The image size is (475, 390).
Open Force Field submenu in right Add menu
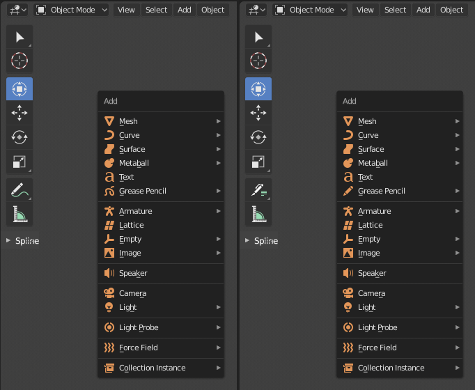[x=400, y=348]
